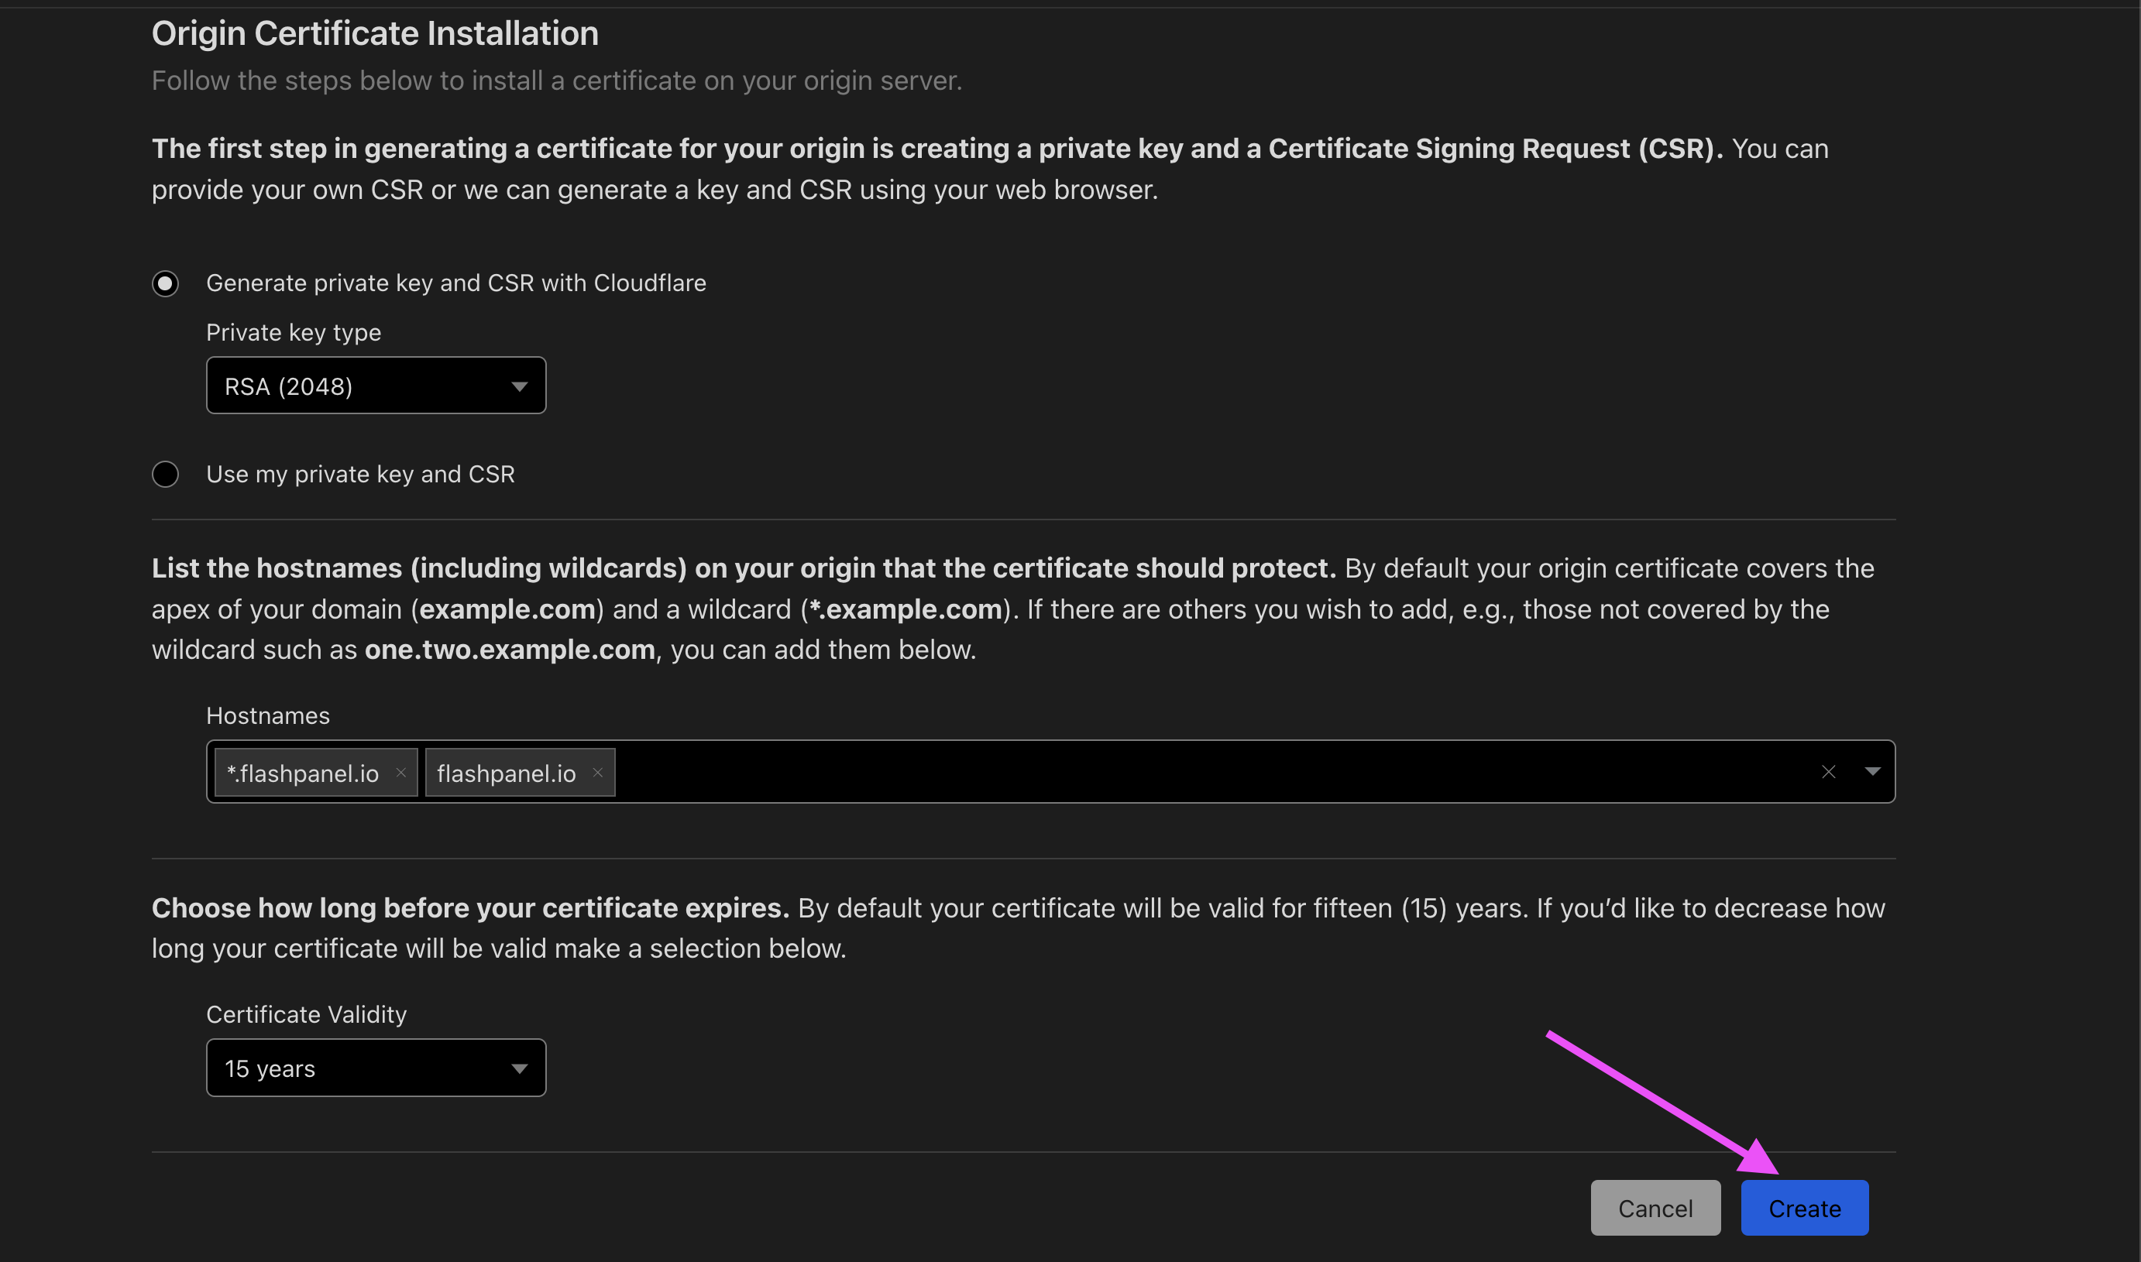Click the *.flashpanel.io chip text
The height and width of the screenshot is (1262, 2141).
click(303, 773)
